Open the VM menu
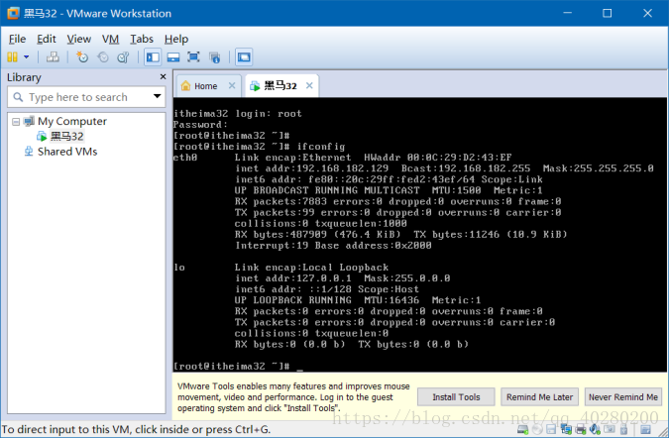The image size is (670, 438). [110, 39]
